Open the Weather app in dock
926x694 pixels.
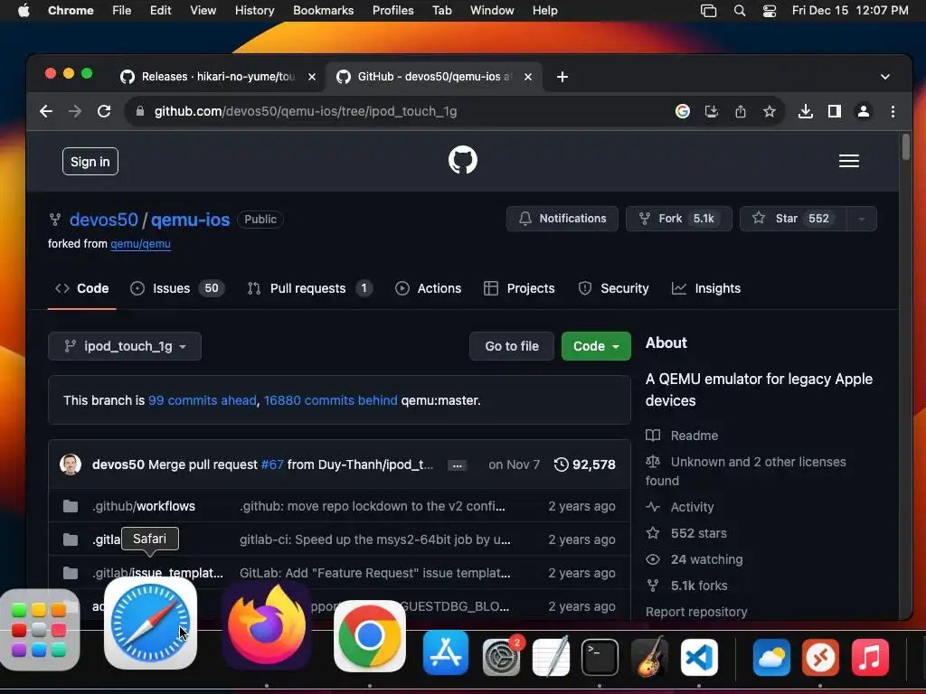pos(772,657)
